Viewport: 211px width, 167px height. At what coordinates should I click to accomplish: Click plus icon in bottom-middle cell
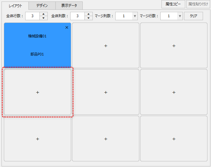point(106,139)
